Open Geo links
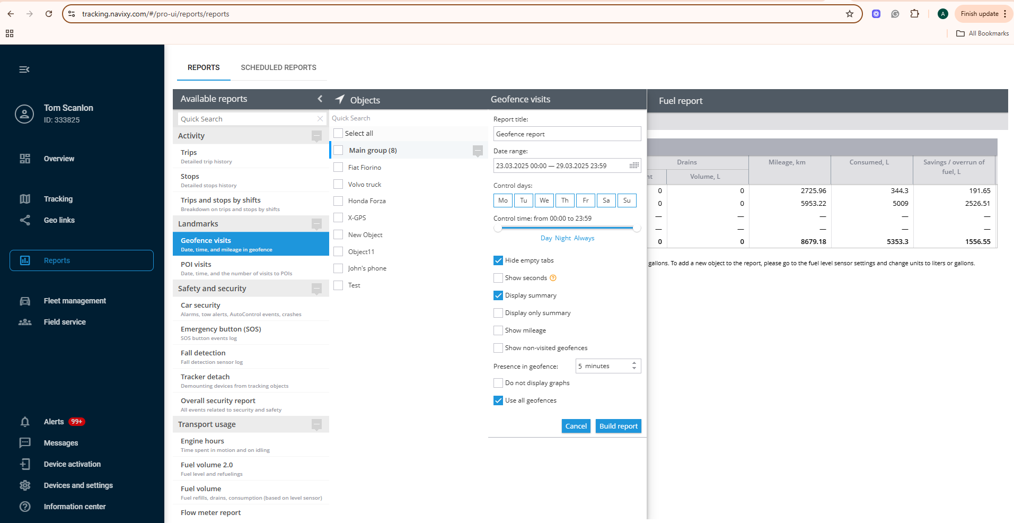This screenshot has width=1014, height=523. [59, 220]
